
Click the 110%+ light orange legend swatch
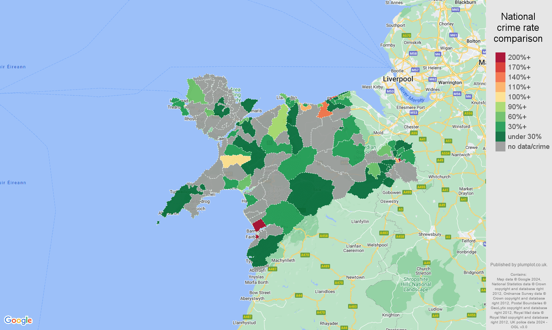[500, 87]
